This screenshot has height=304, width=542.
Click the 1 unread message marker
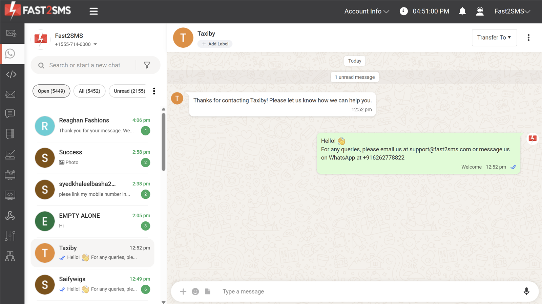355,77
